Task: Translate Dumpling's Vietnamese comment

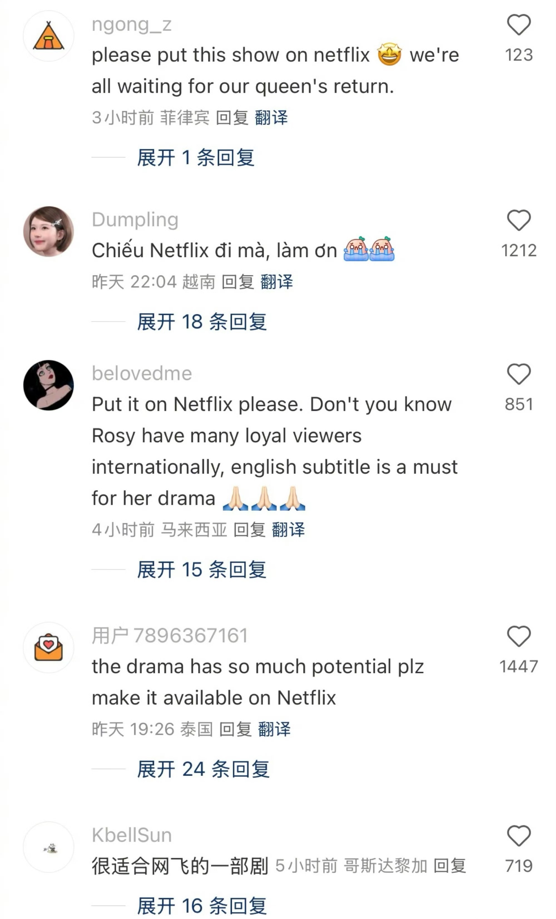Action: (277, 282)
